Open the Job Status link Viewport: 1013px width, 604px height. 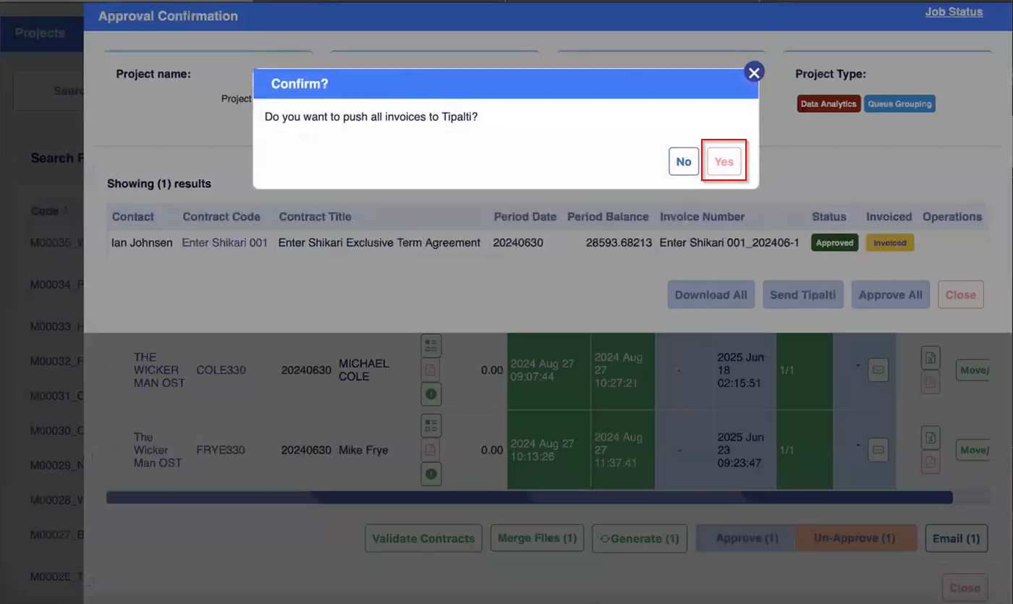coord(953,12)
